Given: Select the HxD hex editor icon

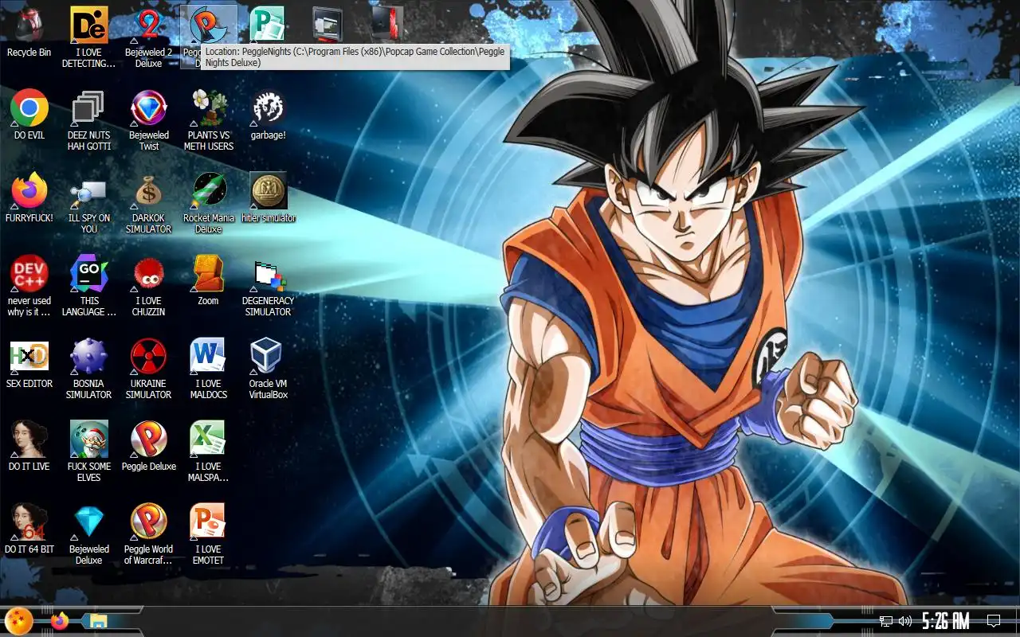Looking at the screenshot, I should point(29,363).
